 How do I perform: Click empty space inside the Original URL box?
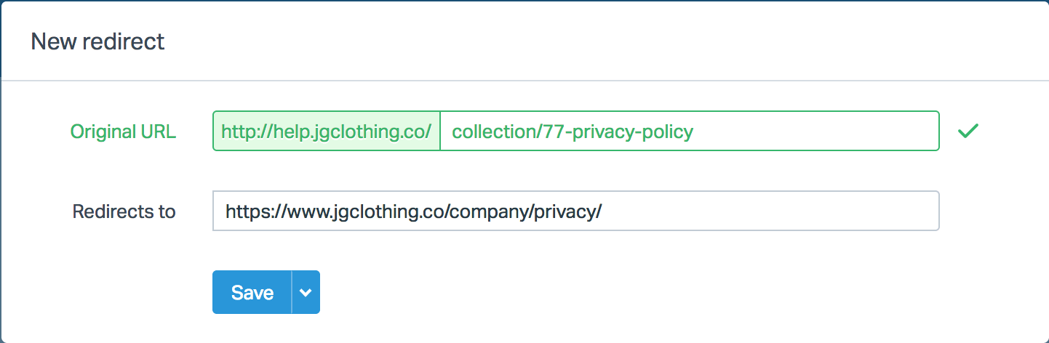(x=815, y=131)
